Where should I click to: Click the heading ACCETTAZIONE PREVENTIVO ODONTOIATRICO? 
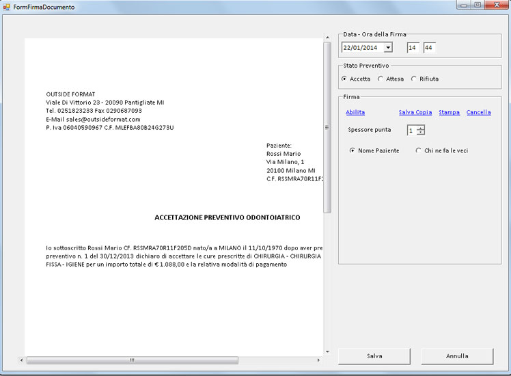click(x=227, y=217)
